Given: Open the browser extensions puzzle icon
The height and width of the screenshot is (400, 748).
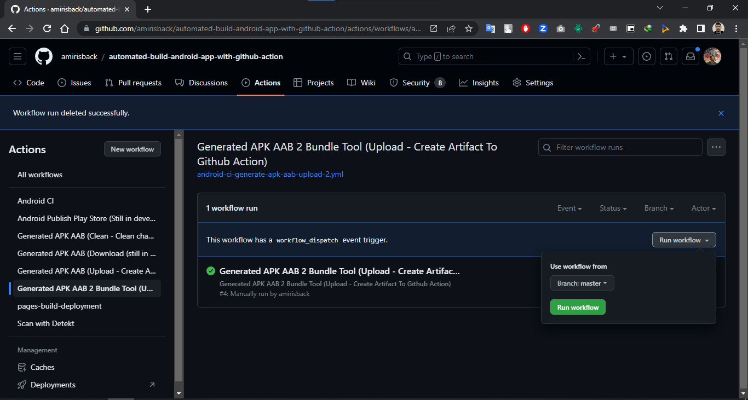Looking at the screenshot, I should pyautogui.click(x=683, y=28).
